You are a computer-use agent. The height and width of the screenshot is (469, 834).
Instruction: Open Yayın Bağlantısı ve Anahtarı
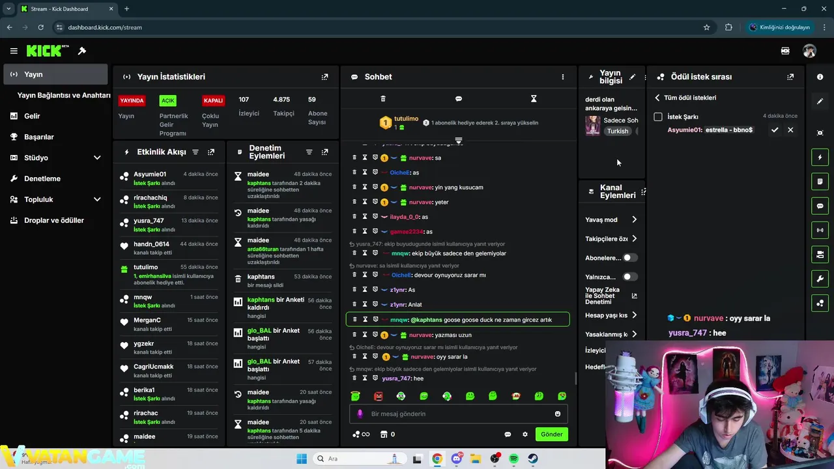point(64,95)
